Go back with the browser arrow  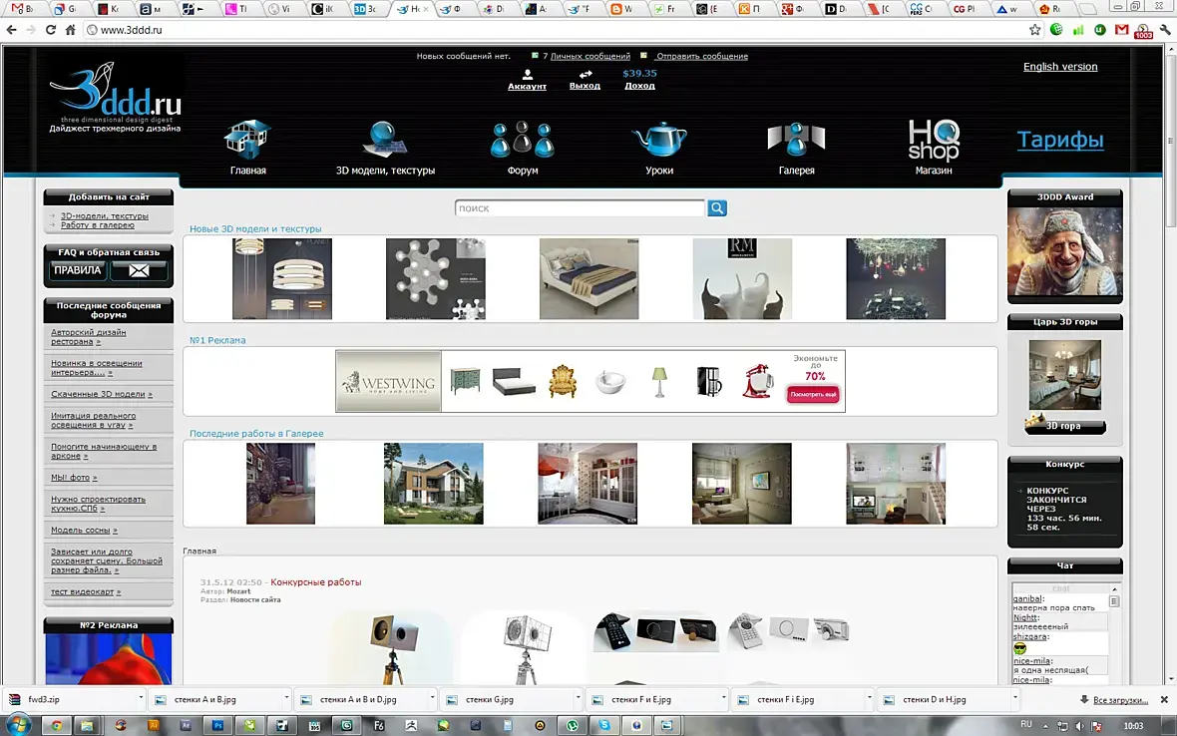click(x=11, y=30)
